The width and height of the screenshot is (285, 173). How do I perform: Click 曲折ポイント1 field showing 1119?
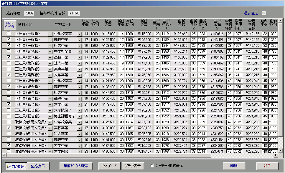pyautogui.click(x=165, y=34)
